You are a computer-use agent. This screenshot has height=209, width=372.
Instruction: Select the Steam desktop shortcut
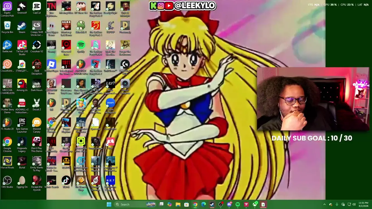pyautogui.click(x=22, y=28)
